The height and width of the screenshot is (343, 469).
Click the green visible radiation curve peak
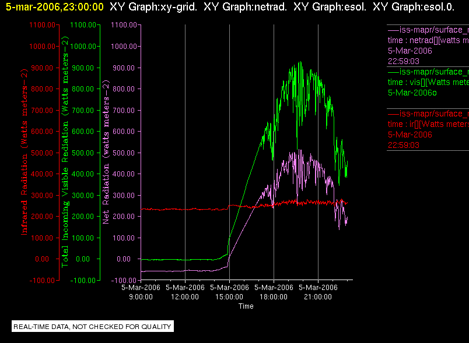(300, 62)
